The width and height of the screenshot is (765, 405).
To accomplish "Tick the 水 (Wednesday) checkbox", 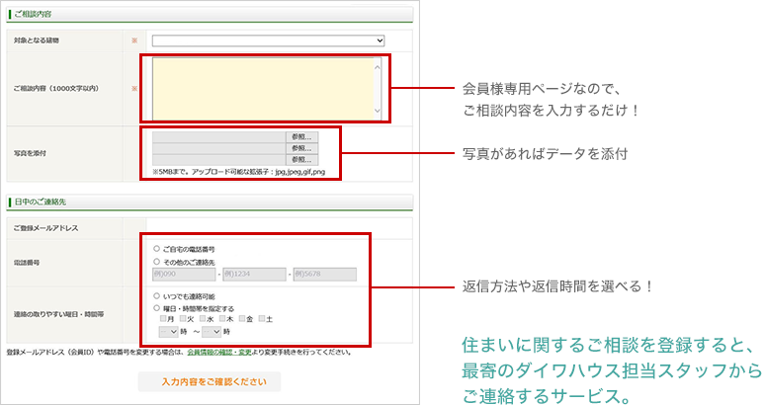I will (204, 320).
